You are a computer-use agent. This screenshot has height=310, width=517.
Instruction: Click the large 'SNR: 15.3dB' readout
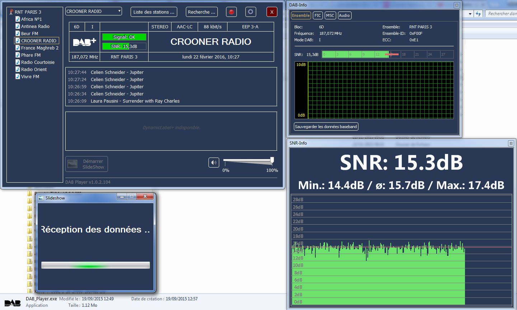pos(401,163)
